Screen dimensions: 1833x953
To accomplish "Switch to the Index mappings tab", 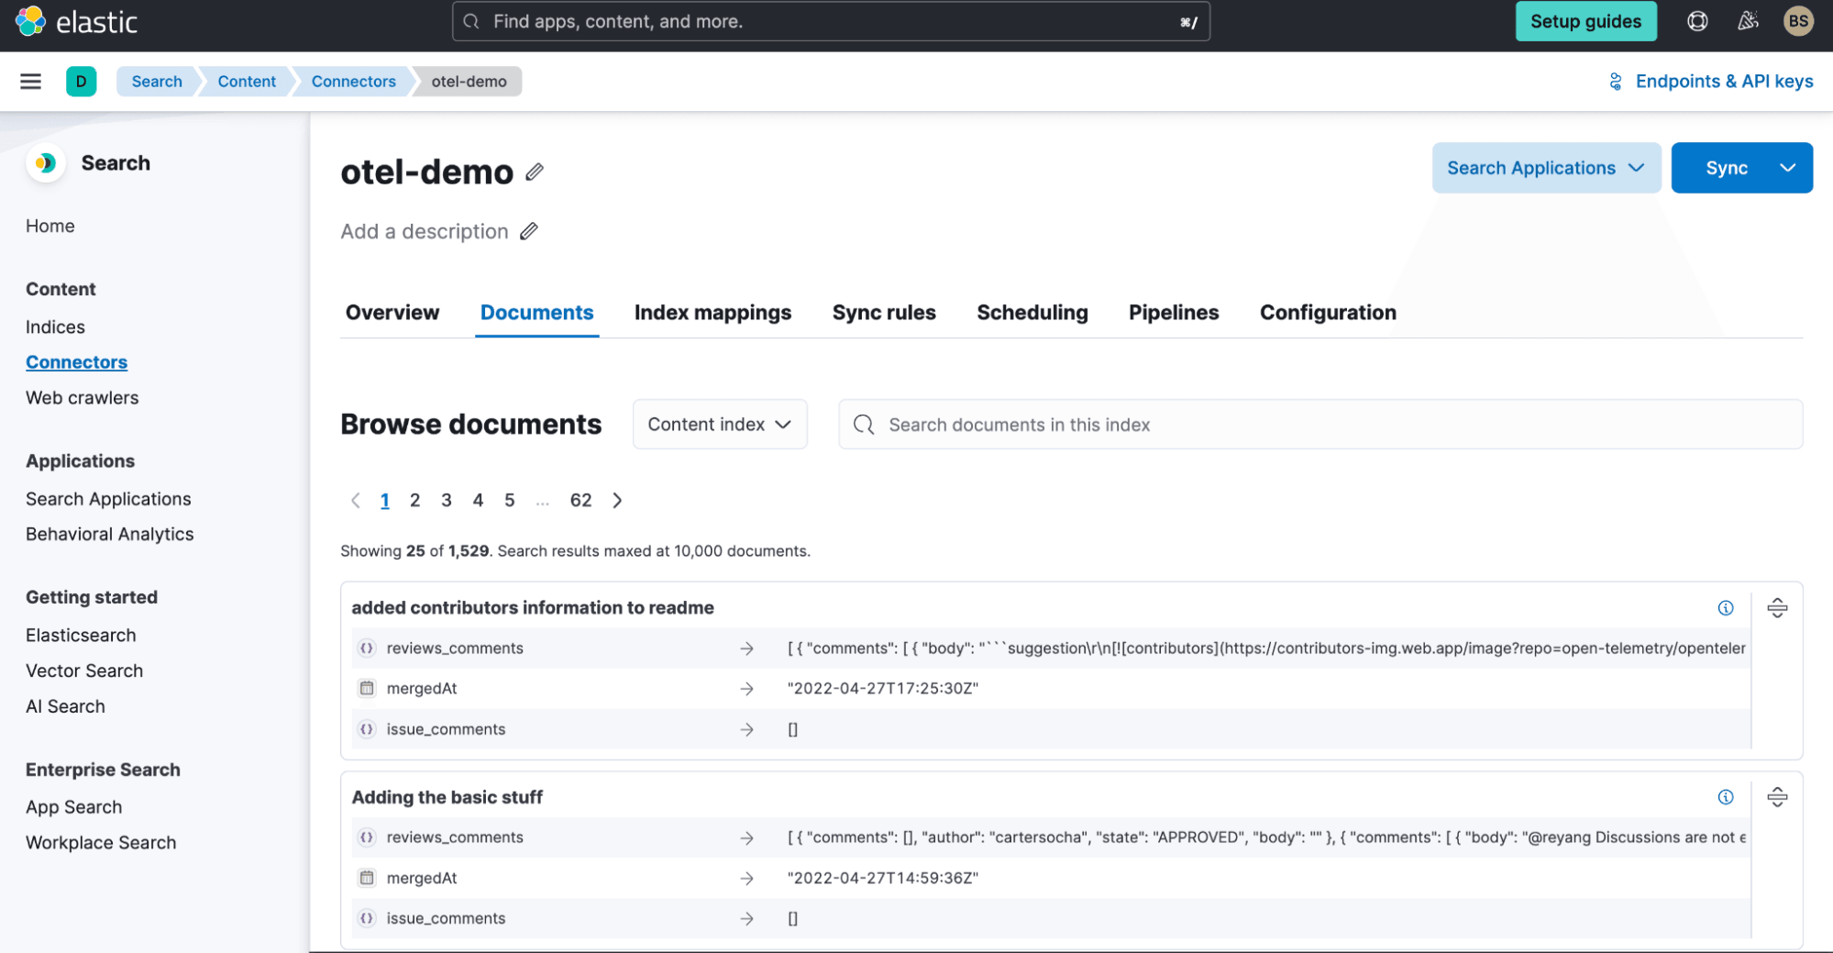I will (x=712, y=313).
